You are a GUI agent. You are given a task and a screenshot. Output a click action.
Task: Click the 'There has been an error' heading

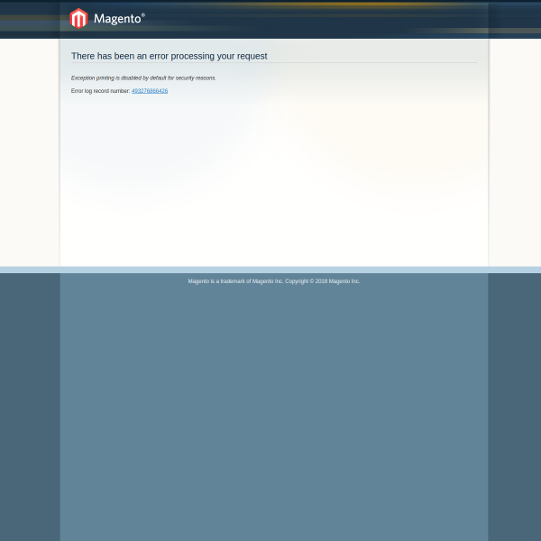pyautogui.click(x=170, y=56)
